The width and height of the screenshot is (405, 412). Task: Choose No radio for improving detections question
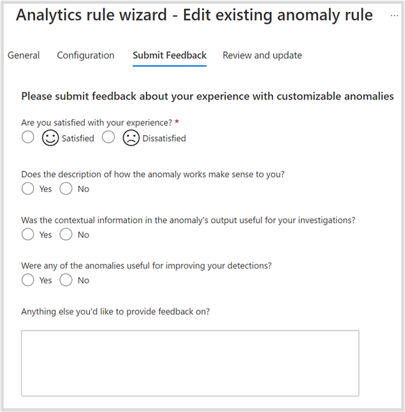66,280
